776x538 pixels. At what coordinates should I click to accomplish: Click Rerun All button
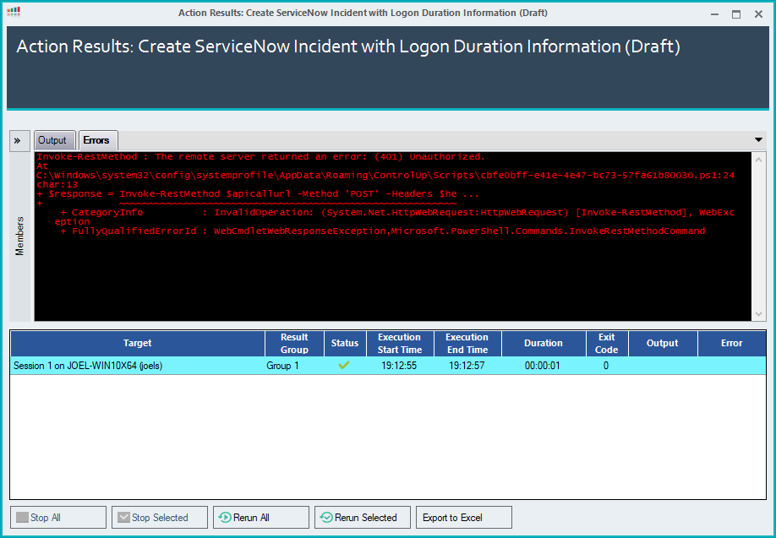tap(261, 517)
